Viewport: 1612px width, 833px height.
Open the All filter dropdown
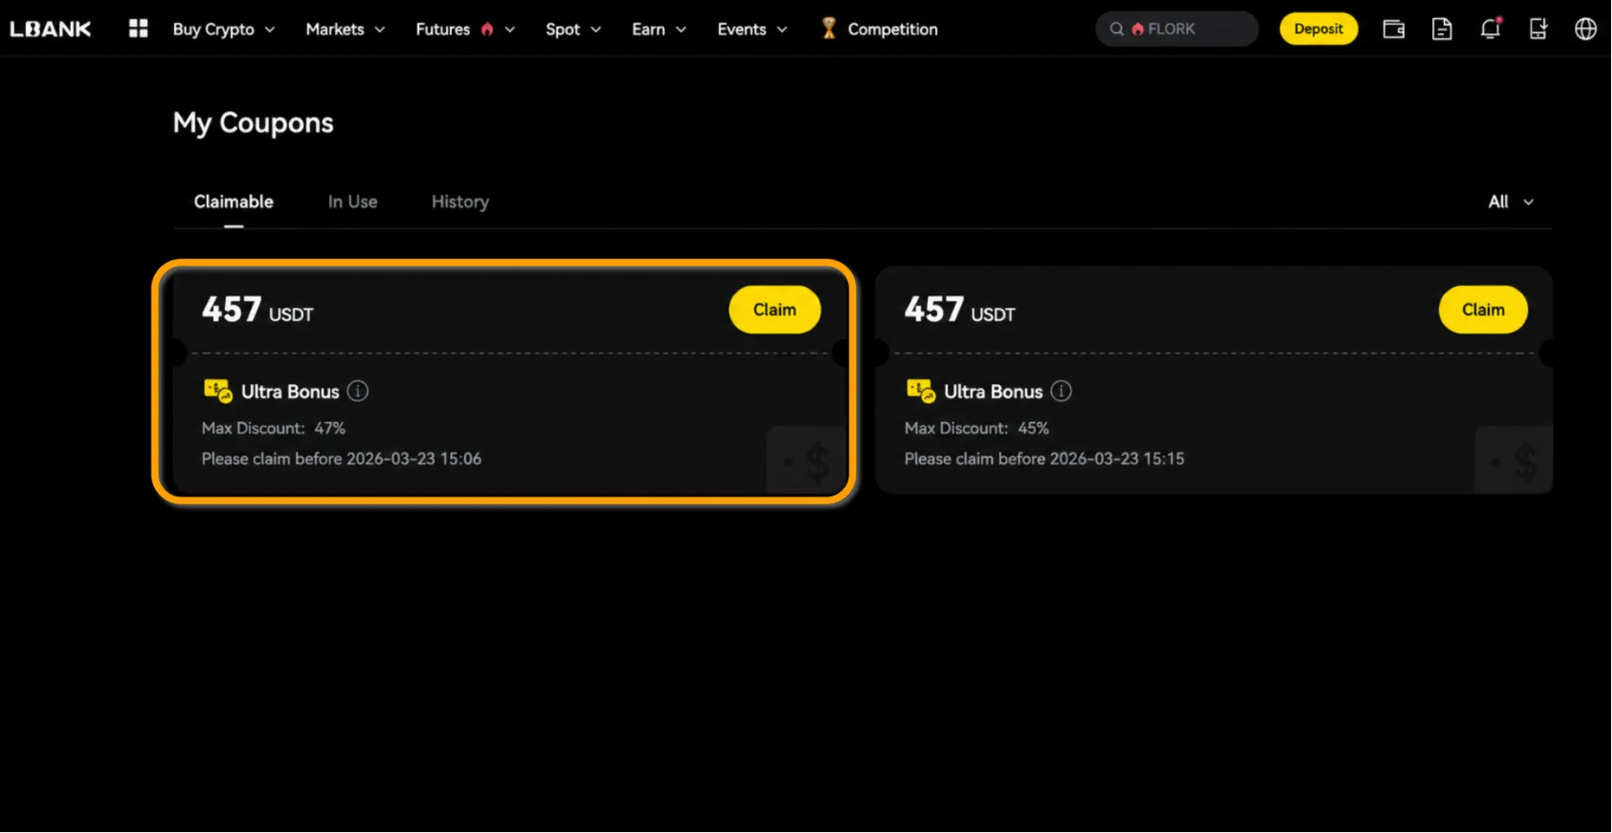(x=1510, y=202)
